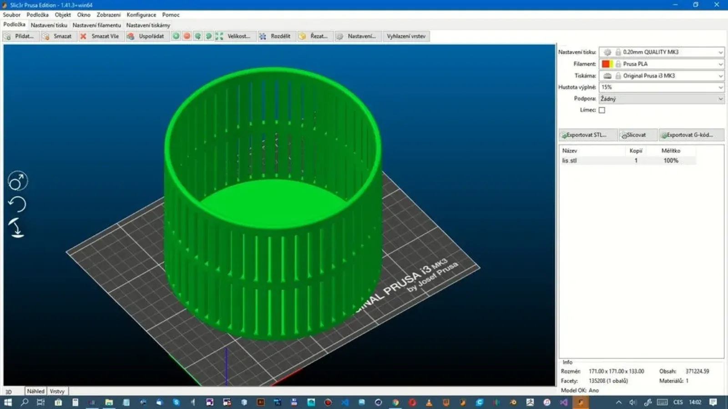Expand the Filament Prusa PLA dropdown
728x409 pixels.
point(662,64)
